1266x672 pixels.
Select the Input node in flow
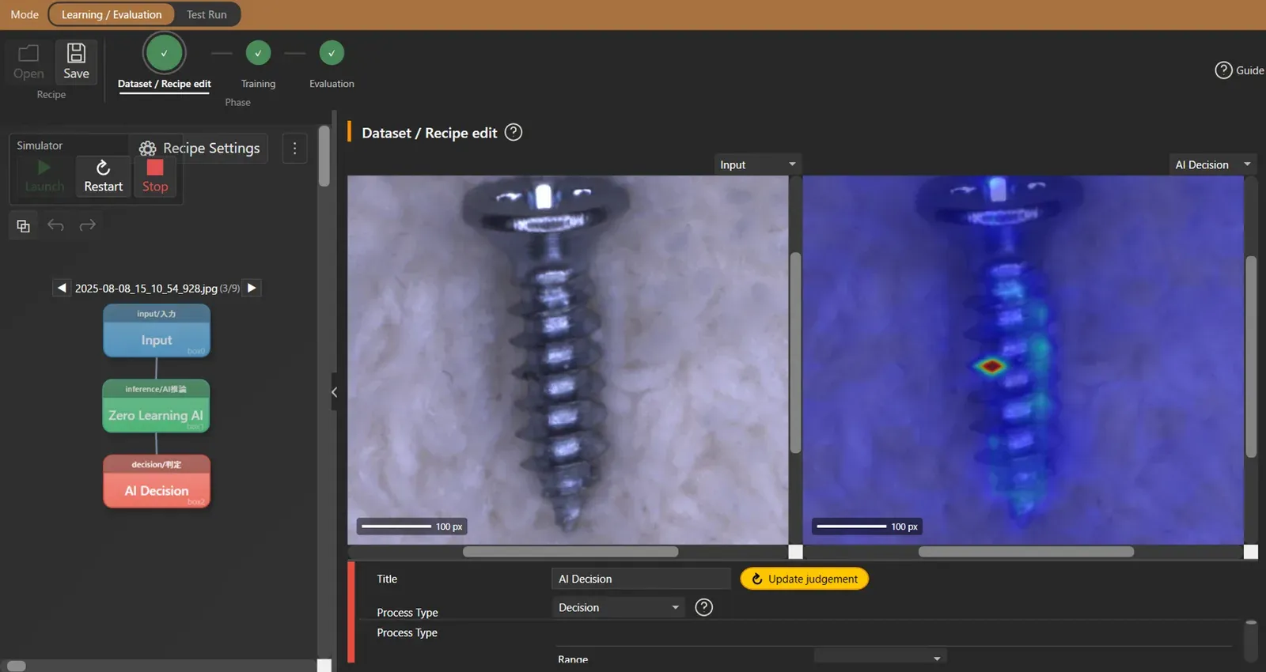click(157, 331)
